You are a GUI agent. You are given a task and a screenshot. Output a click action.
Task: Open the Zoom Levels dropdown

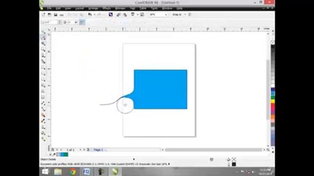click(166, 15)
